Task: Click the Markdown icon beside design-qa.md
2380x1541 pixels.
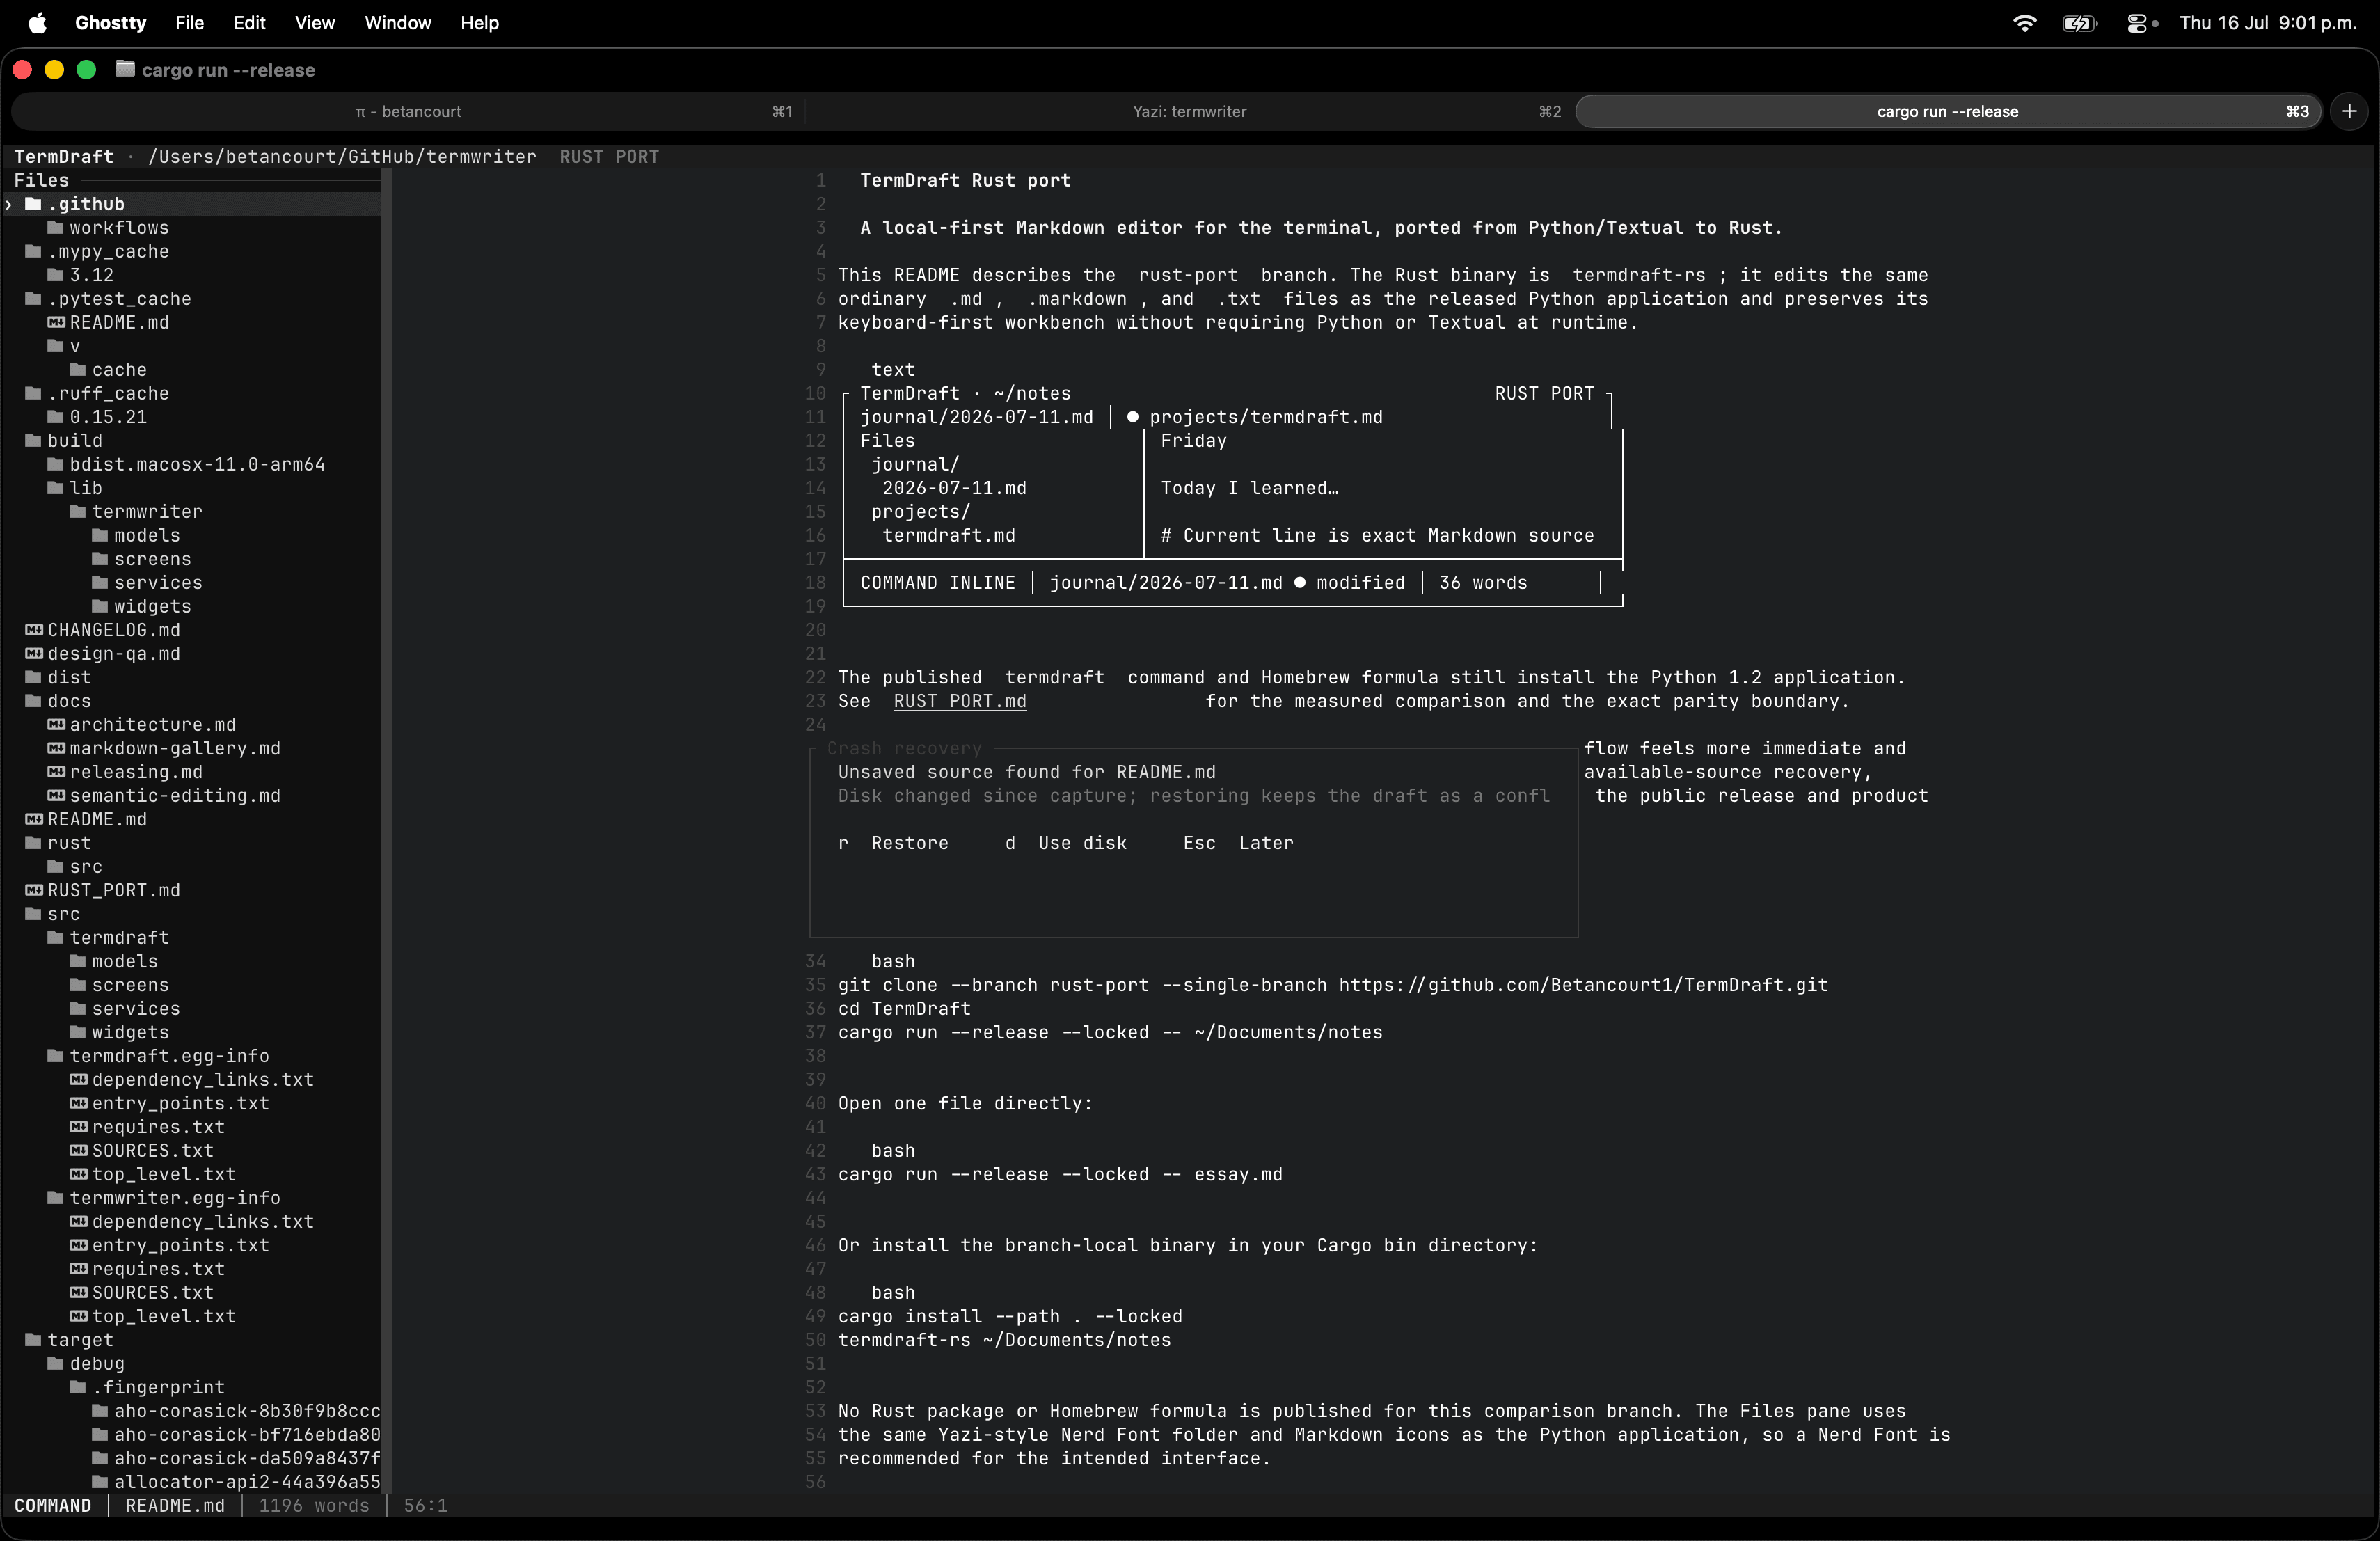Action: coord(33,654)
